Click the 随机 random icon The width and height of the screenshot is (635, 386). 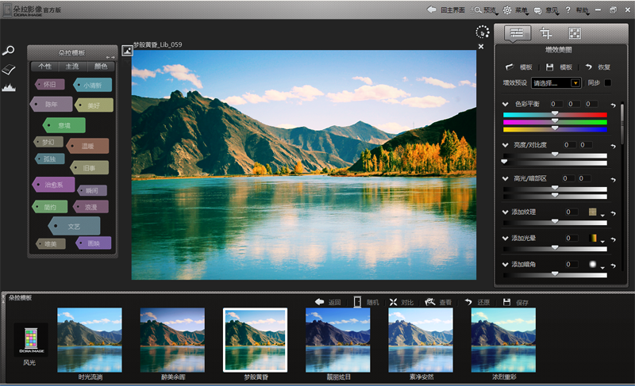tap(357, 302)
